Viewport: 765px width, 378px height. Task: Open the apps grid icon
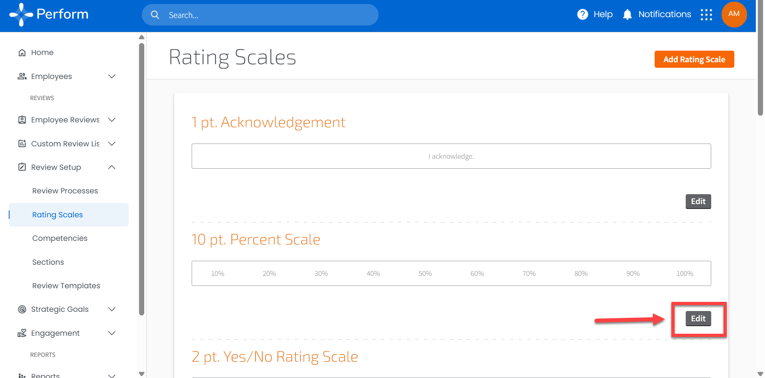point(706,15)
